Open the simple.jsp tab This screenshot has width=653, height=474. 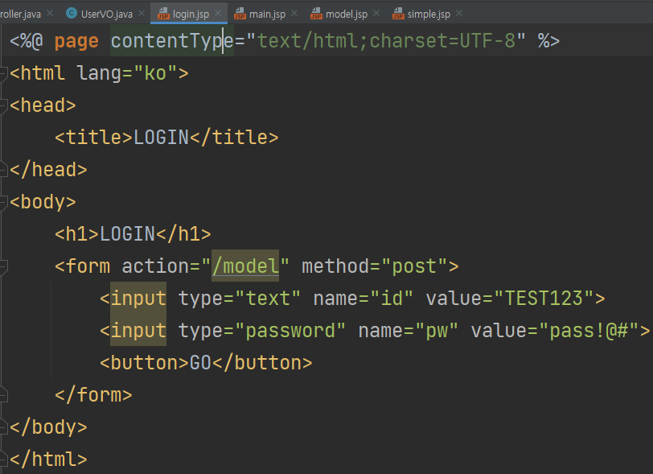pos(429,14)
